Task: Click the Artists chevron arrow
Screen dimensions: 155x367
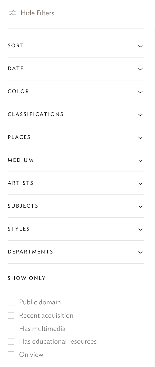Action: [140, 183]
